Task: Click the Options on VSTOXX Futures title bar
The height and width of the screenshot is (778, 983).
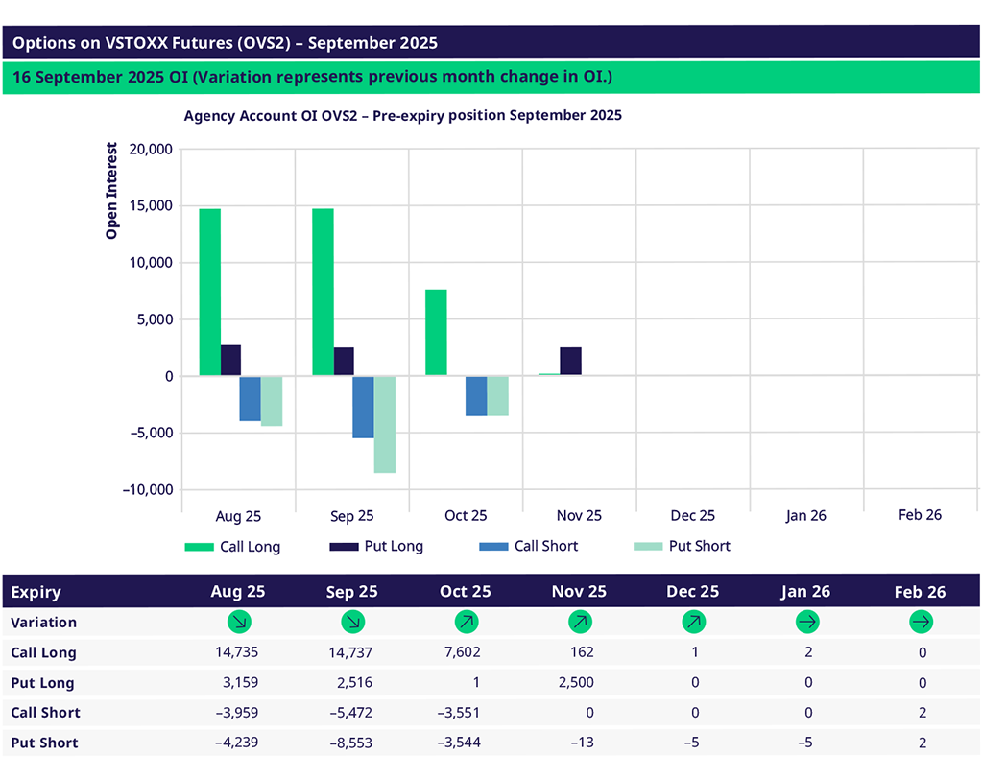Action: pos(491,43)
